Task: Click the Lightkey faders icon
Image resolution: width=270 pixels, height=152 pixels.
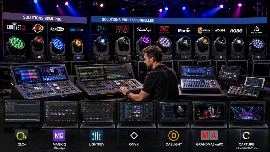Action: (x=97, y=136)
